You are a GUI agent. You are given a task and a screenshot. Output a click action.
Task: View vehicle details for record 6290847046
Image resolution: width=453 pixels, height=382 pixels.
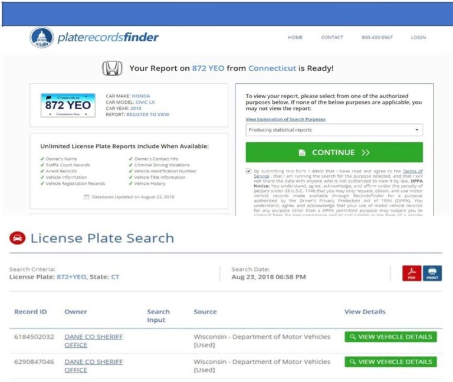pyautogui.click(x=390, y=361)
